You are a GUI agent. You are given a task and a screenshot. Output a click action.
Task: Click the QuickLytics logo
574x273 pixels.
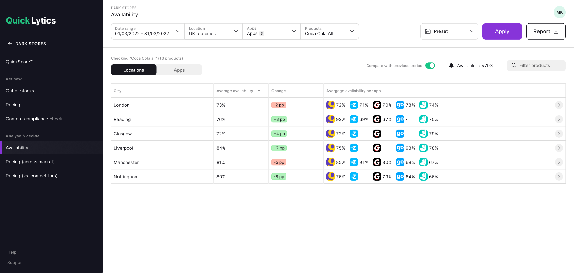[31, 20]
